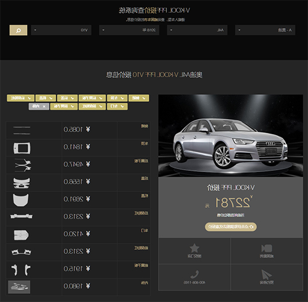
Task: Click the star icon tile
Action: (194, 250)
